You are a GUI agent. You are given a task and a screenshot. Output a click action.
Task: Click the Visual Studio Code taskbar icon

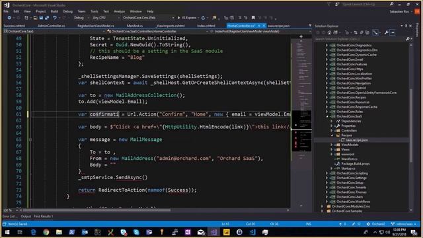coord(252,232)
